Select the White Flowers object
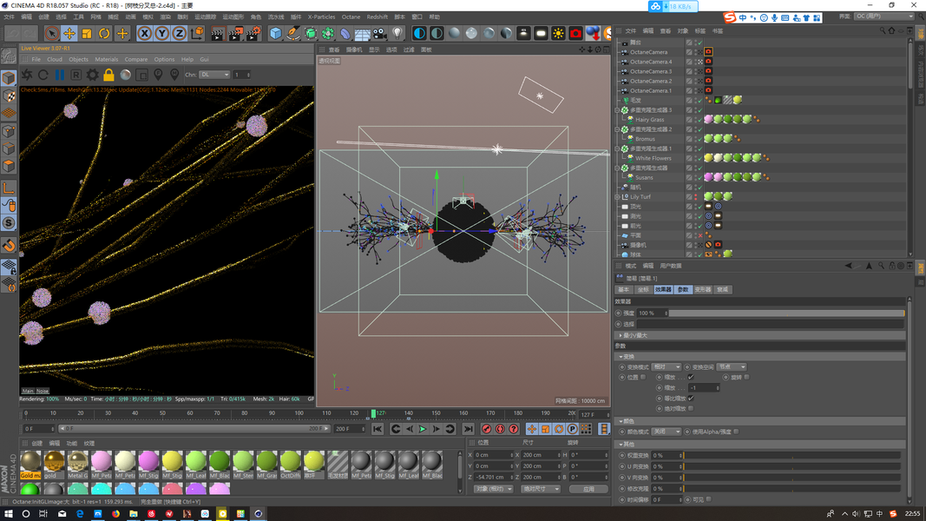926x521 pixels. coord(653,158)
